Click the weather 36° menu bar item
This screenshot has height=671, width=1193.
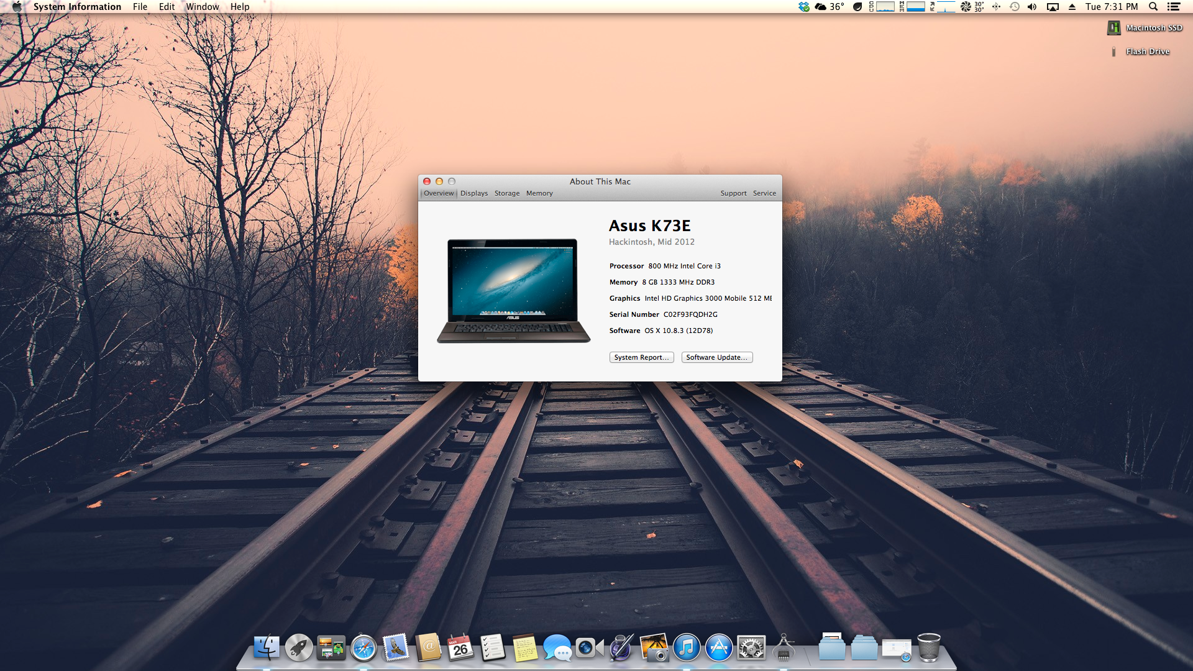(830, 7)
